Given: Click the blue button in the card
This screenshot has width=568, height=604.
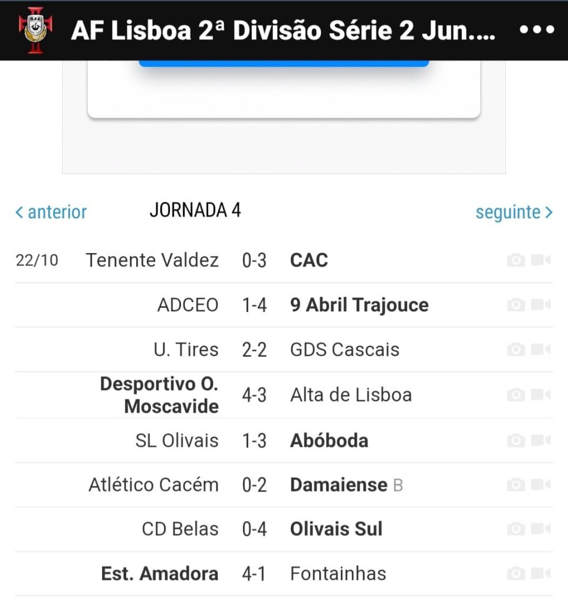Looking at the screenshot, I should pos(284,64).
